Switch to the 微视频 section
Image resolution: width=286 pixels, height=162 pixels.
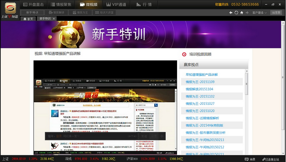pyautogui.click(x=89, y=5)
